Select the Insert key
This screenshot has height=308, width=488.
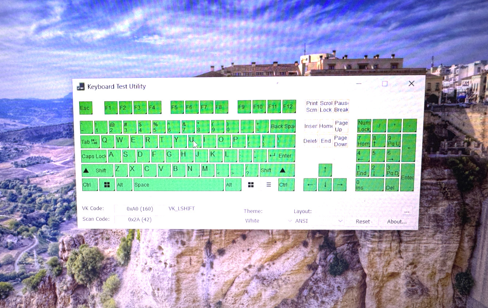point(311,126)
